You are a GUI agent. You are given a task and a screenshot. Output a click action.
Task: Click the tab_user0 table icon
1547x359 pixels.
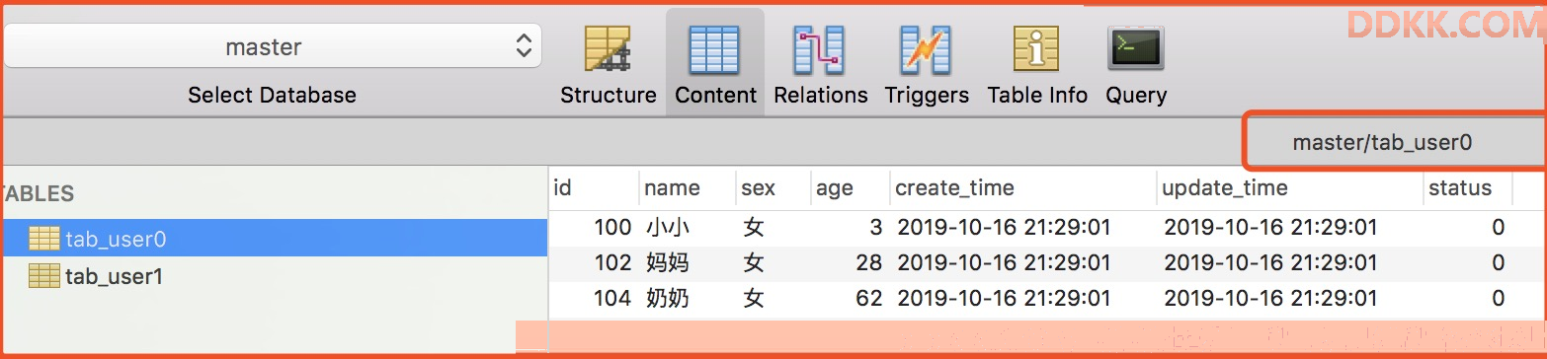pos(44,239)
